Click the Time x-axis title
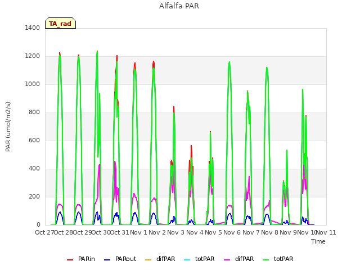Viewport: 360px width, 270px height. point(318,241)
